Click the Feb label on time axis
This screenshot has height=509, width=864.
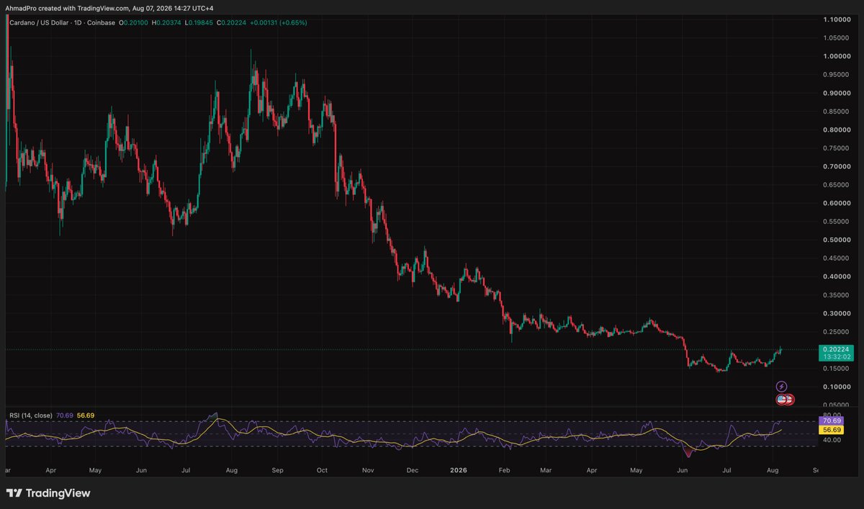tap(505, 470)
